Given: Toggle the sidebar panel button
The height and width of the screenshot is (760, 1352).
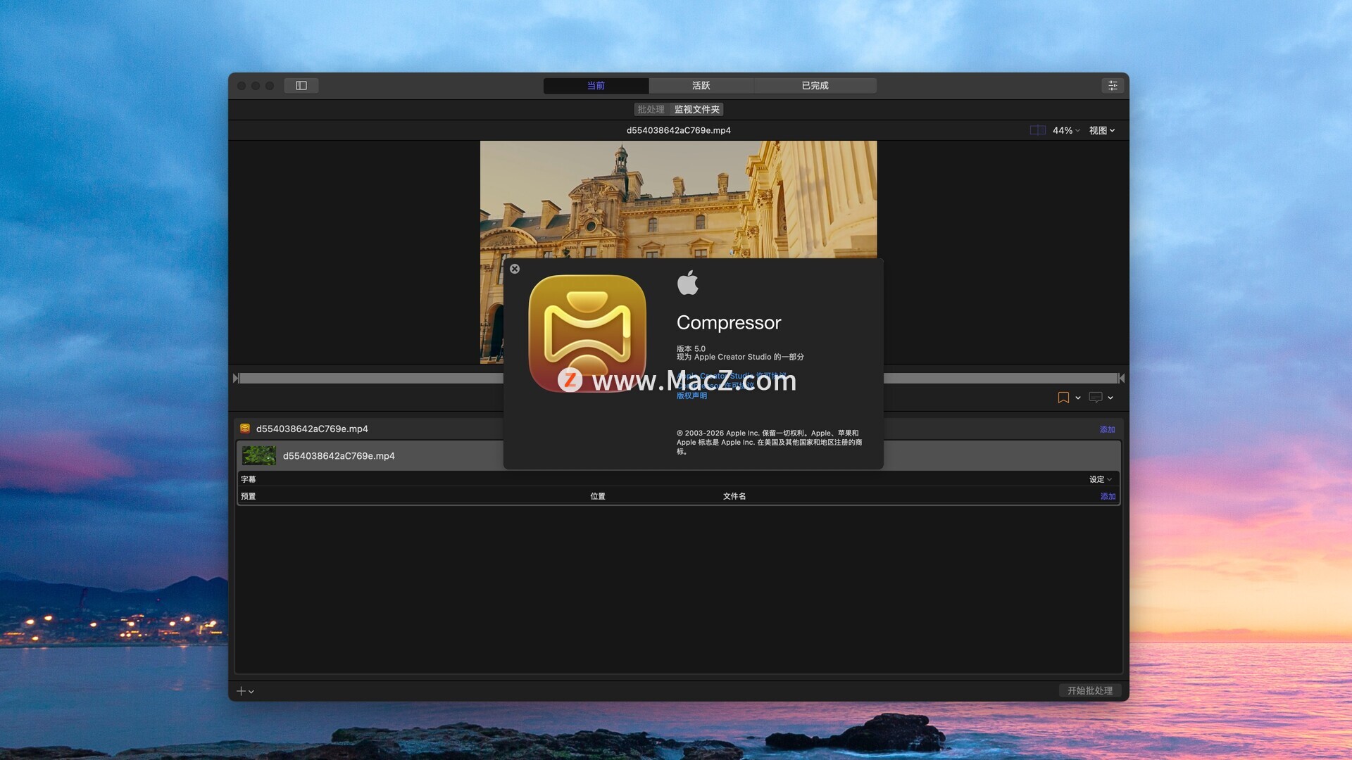Looking at the screenshot, I should (x=301, y=85).
